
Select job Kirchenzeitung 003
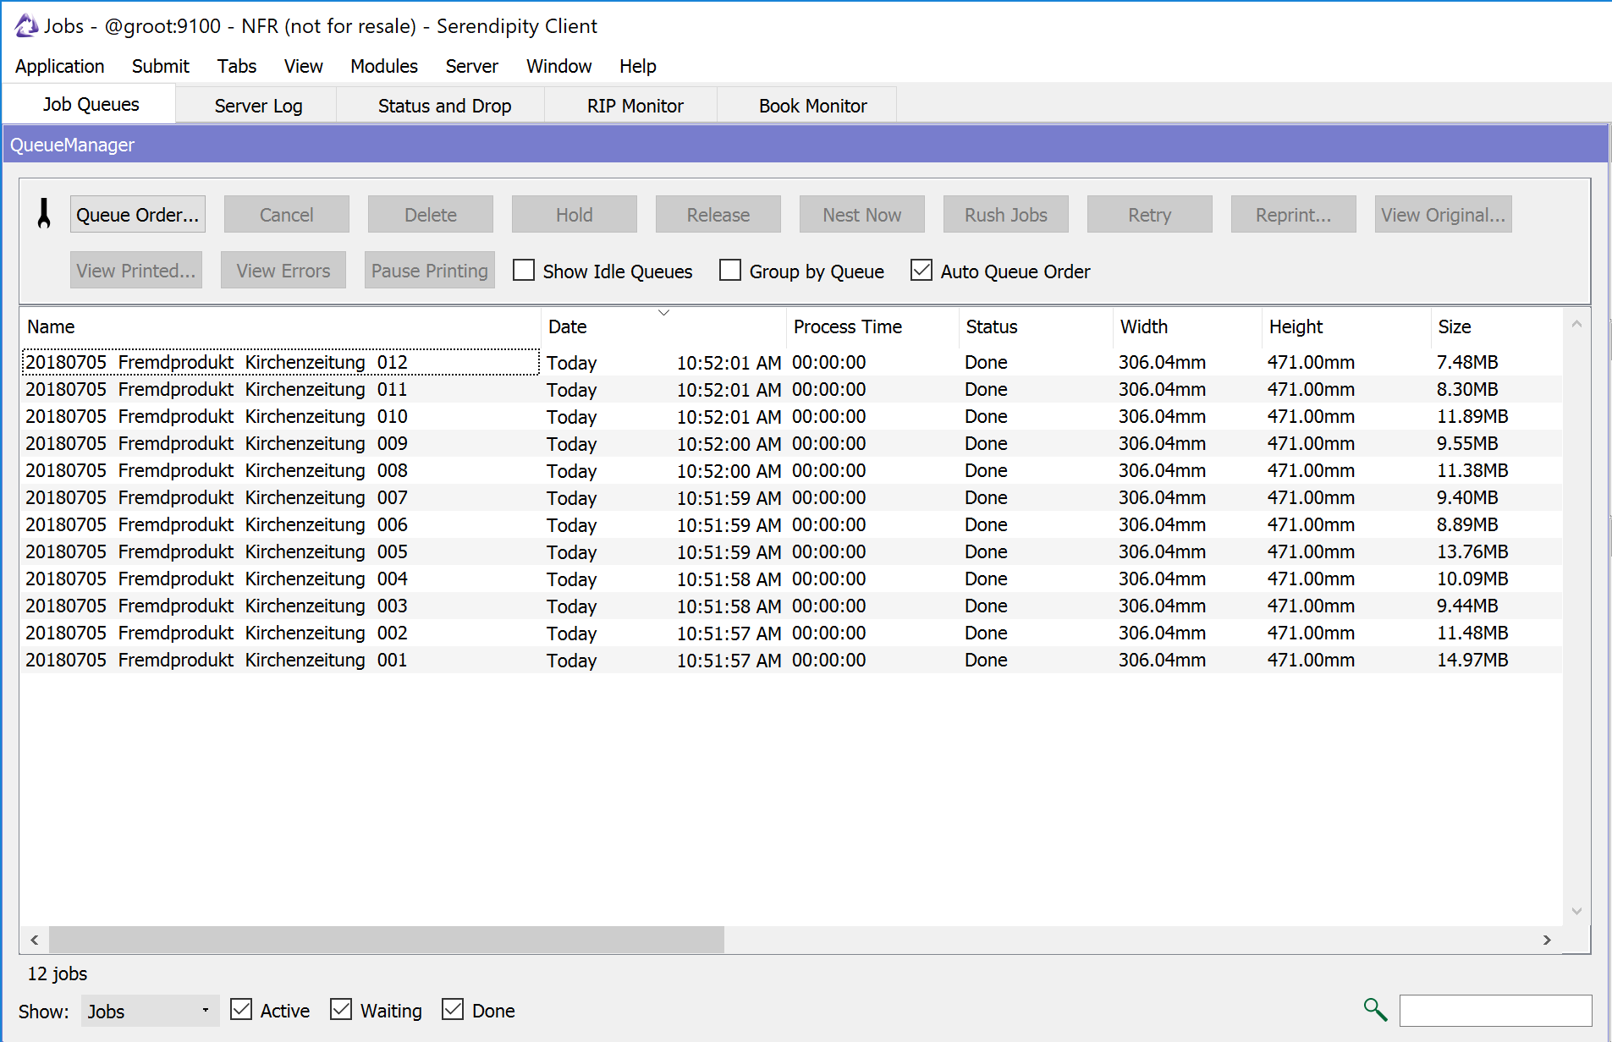pyautogui.click(x=791, y=606)
